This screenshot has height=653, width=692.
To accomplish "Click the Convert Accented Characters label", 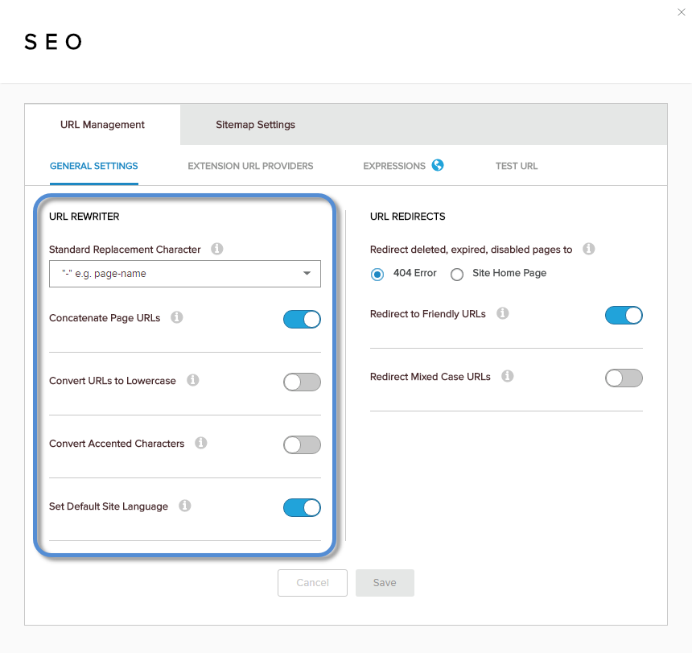I will pyautogui.click(x=117, y=444).
